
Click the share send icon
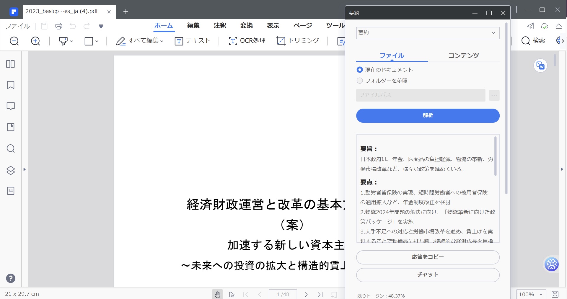pyautogui.click(x=530, y=26)
